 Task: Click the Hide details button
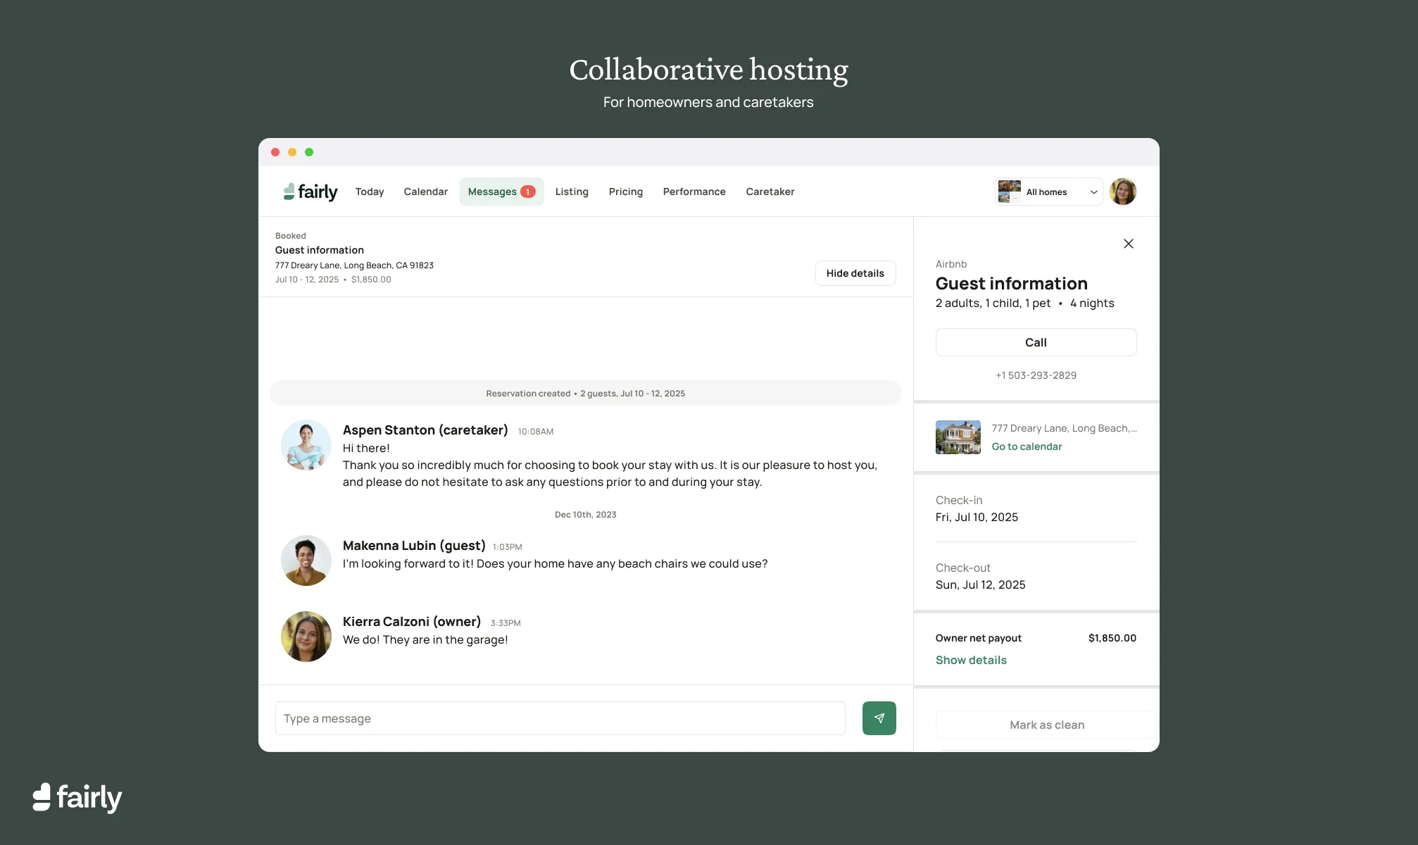tap(855, 273)
